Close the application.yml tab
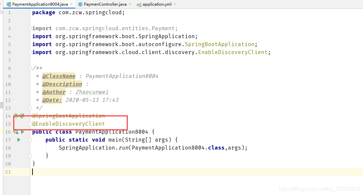 [175, 4]
